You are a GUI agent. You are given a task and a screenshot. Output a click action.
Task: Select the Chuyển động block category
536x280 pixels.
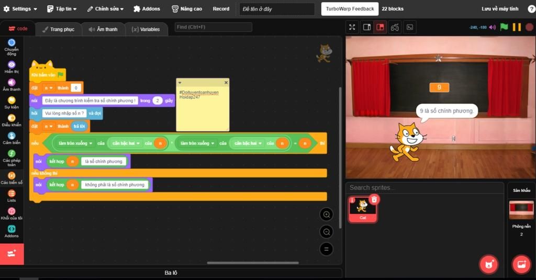[12, 47]
